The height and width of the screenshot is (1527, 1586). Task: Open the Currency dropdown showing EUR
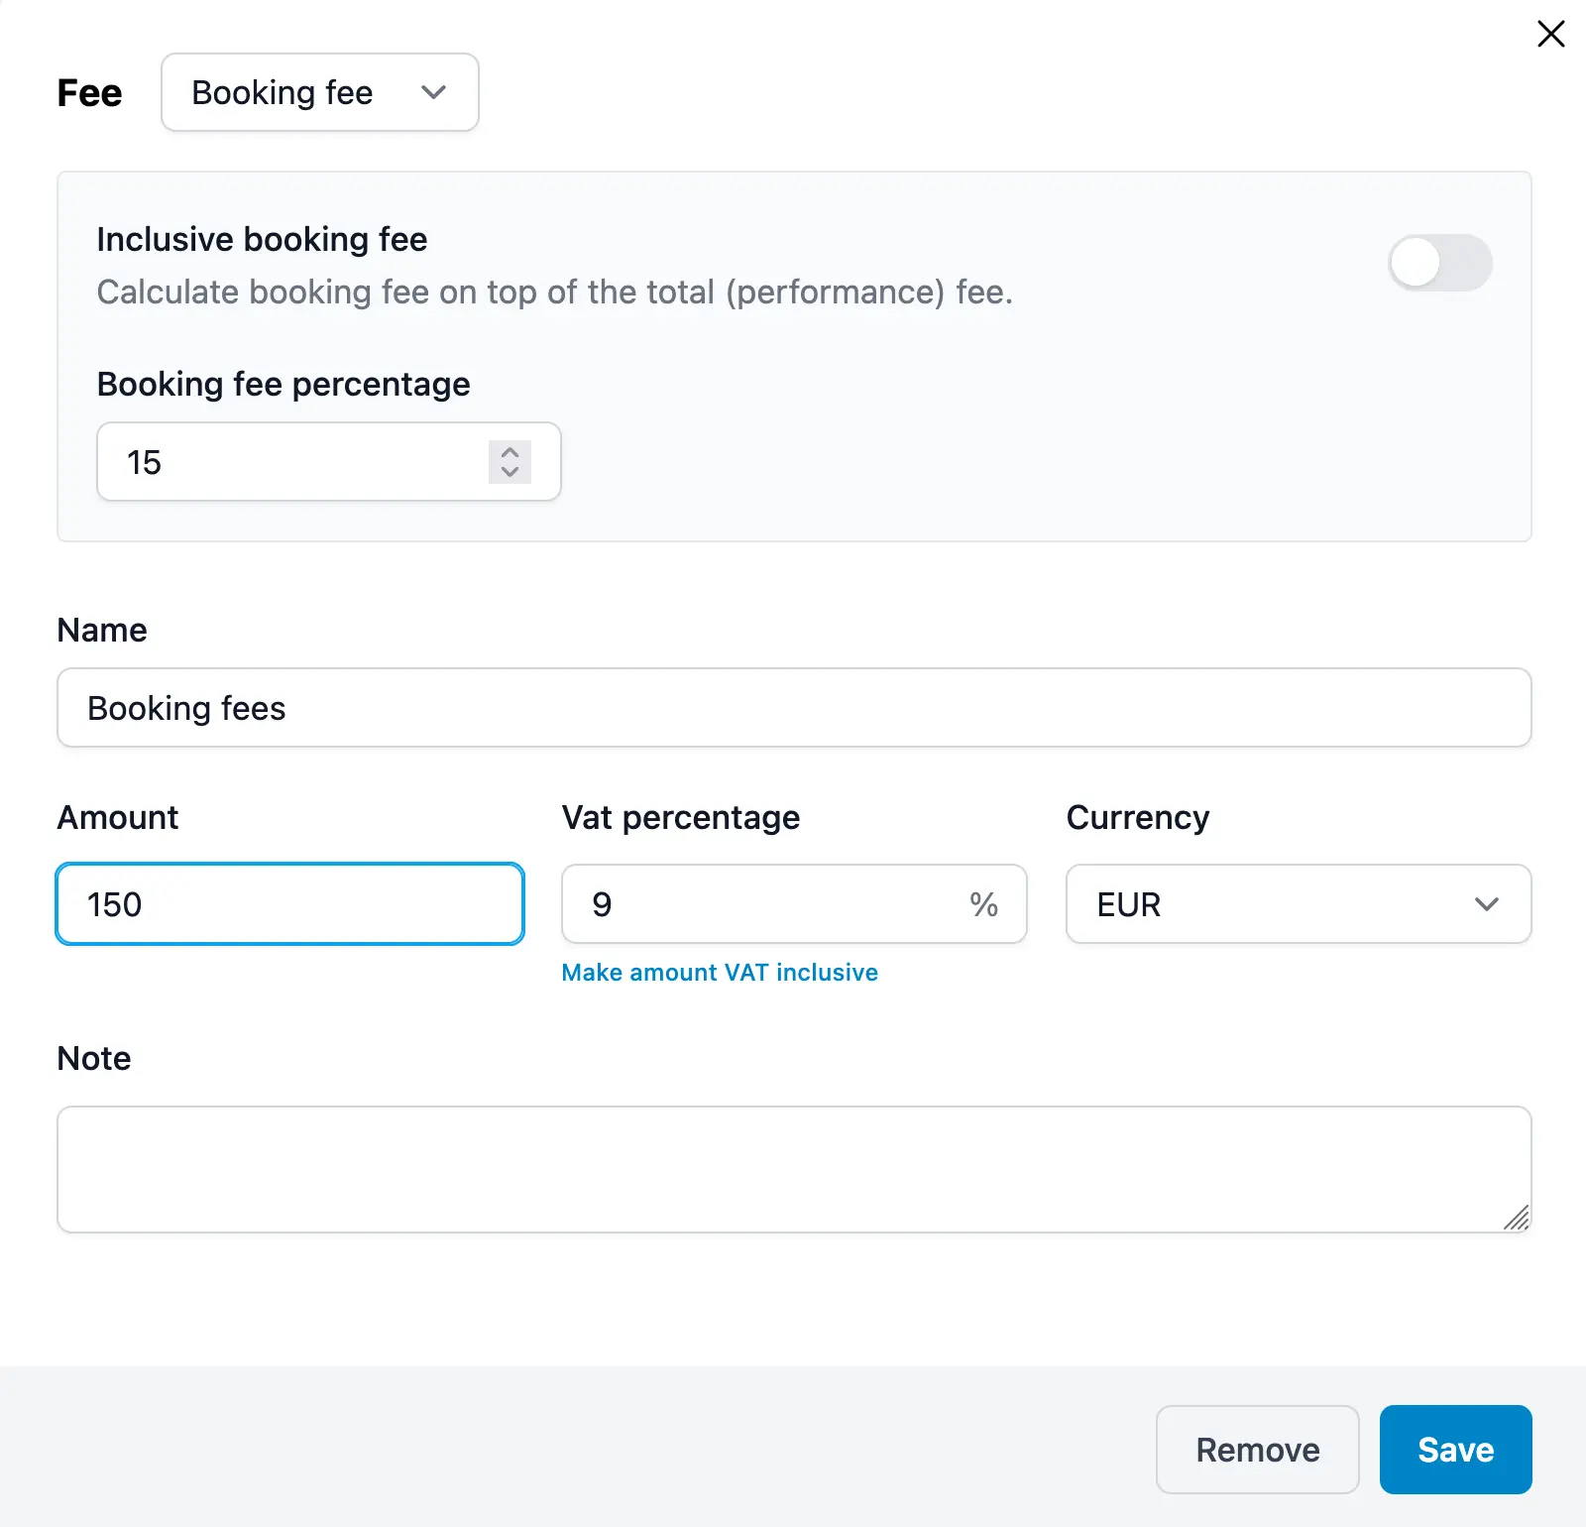[x=1299, y=904]
